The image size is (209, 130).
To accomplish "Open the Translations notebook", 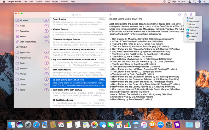I will [x=32, y=58].
